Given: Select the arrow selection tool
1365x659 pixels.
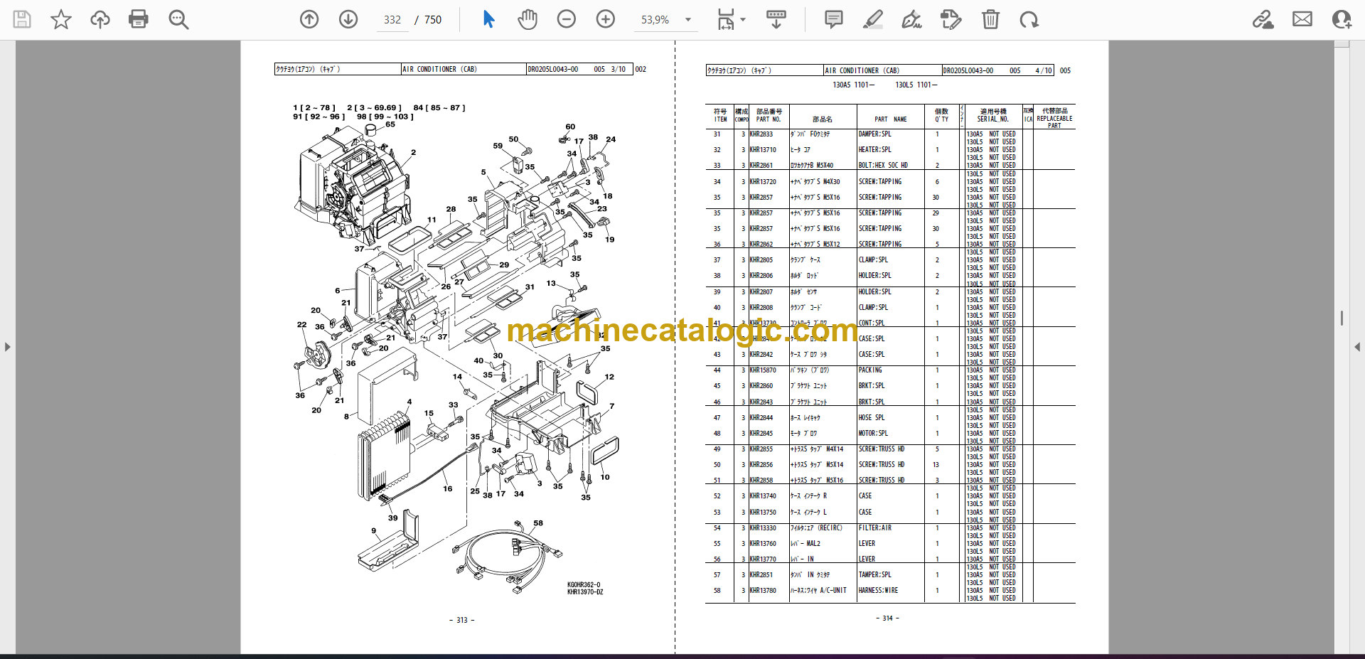Looking at the screenshot, I should point(488,19).
